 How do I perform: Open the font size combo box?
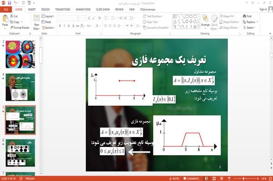tap(82, 18)
